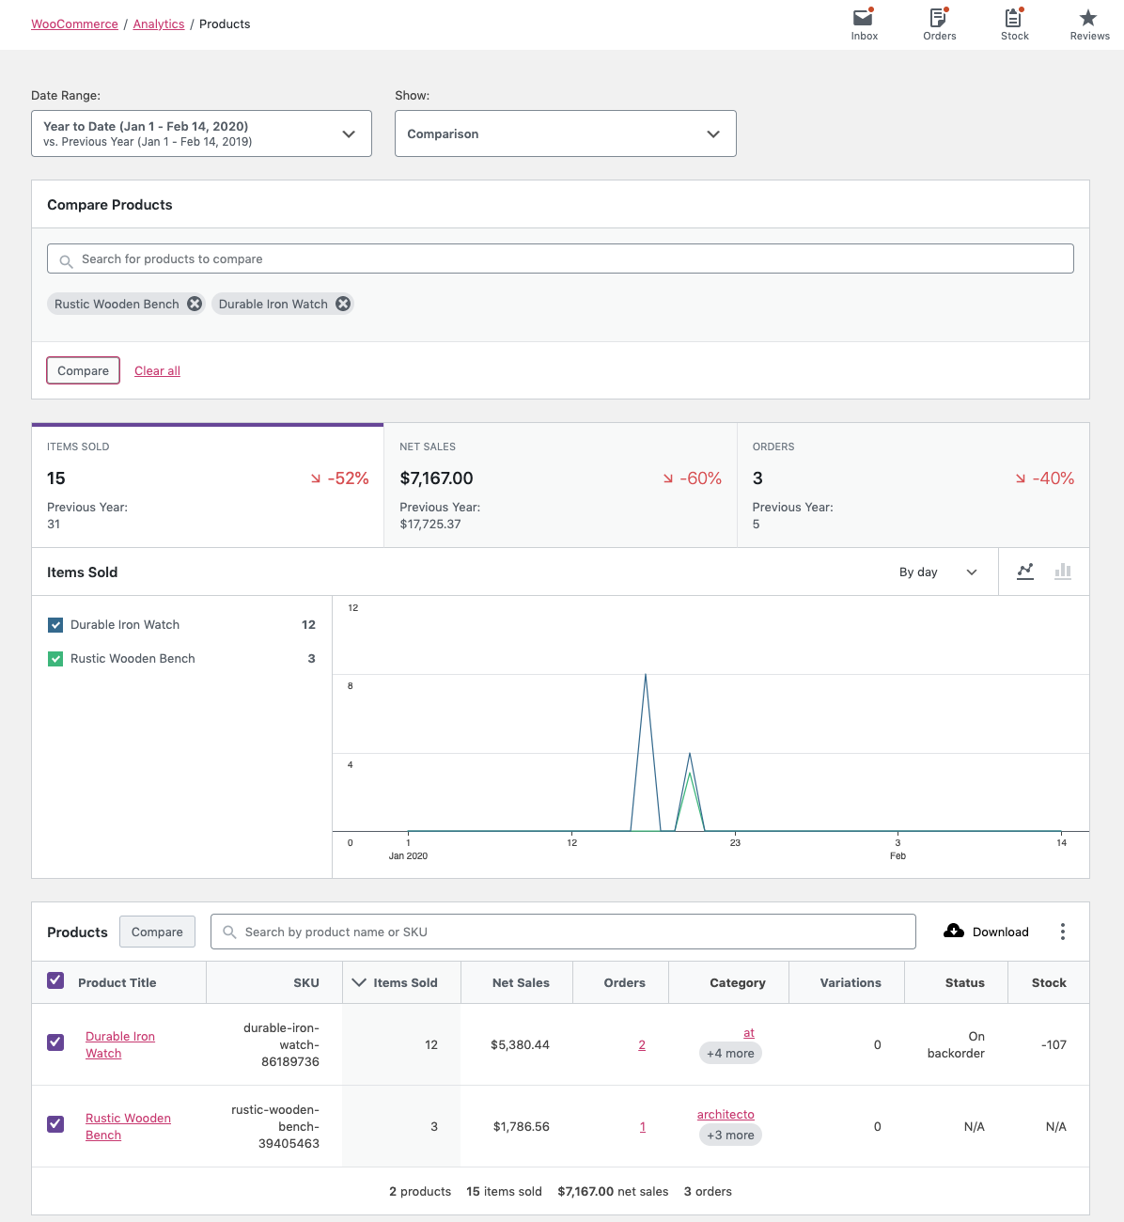1124x1222 pixels.
Task: Toggle the Rustic Wooden Bench row checkbox
Action: coord(55,1124)
